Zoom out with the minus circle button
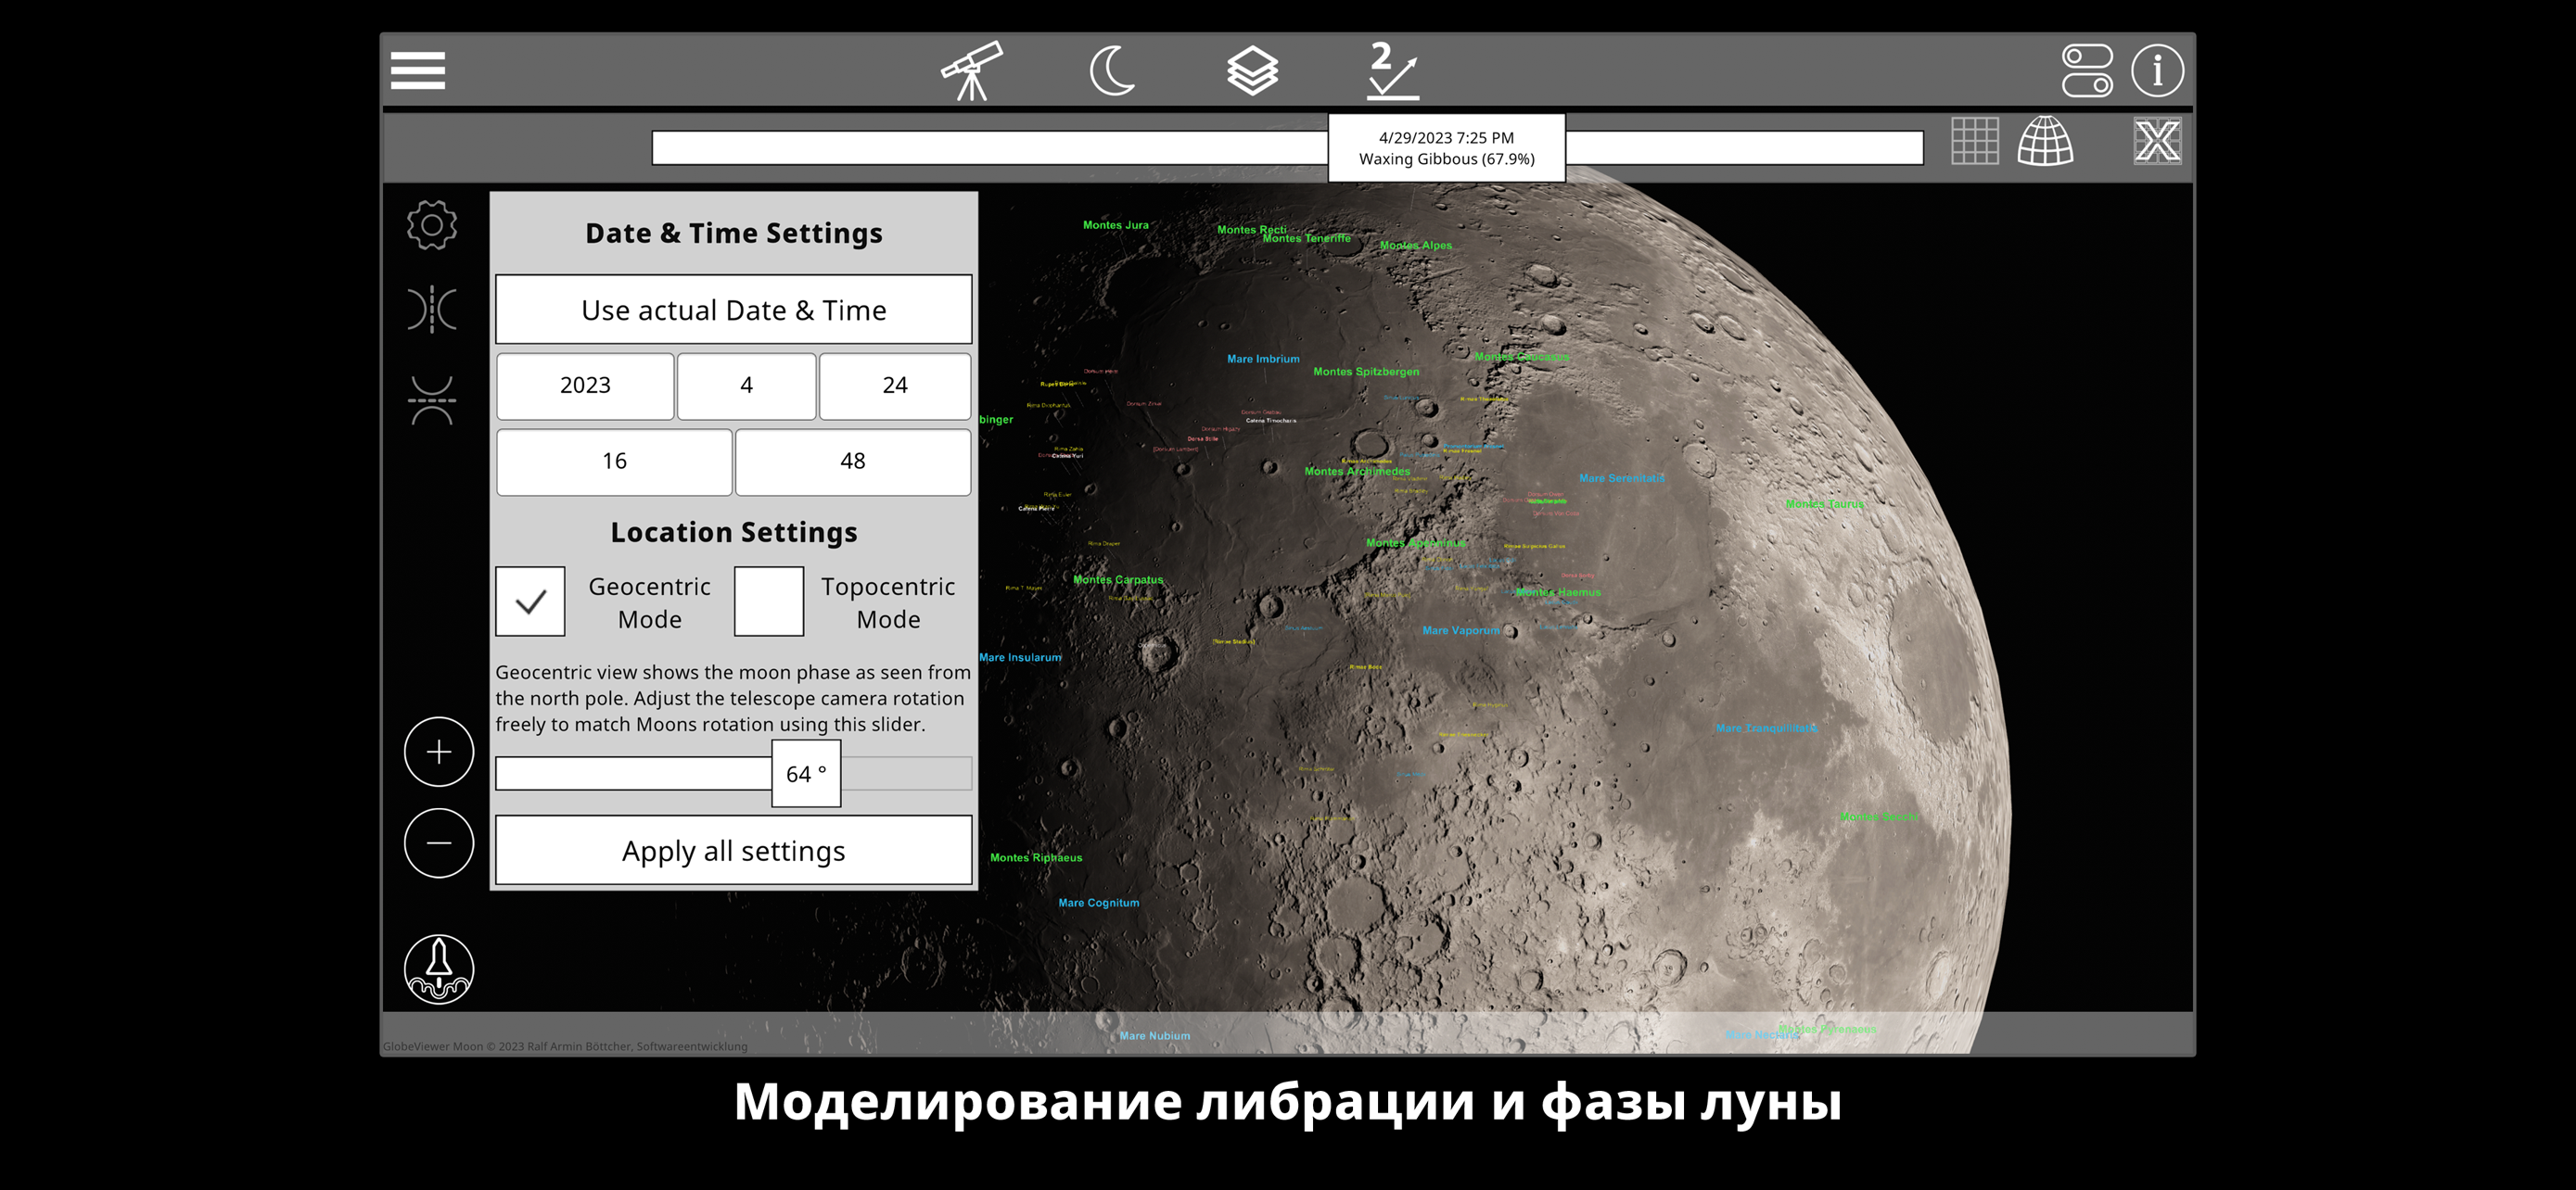 pyautogui.click(x=439, y=843)
